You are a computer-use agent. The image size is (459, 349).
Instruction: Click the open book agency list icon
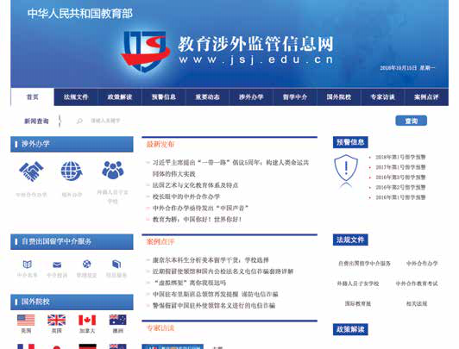tap(28, 265)
